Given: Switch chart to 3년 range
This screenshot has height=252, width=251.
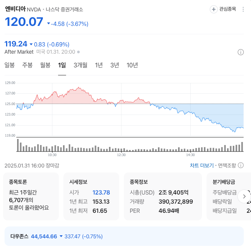Looking at the screenshot, I should point(115,65).
